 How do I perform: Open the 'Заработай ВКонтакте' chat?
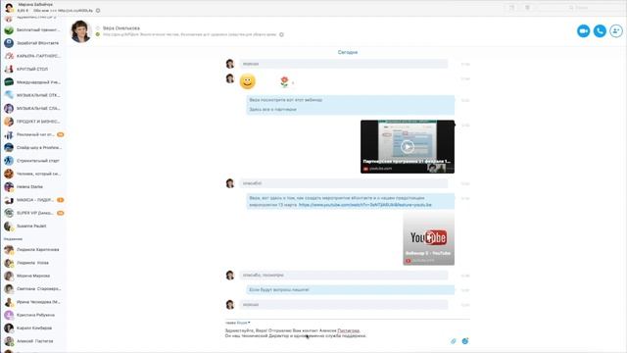point(33,43)
